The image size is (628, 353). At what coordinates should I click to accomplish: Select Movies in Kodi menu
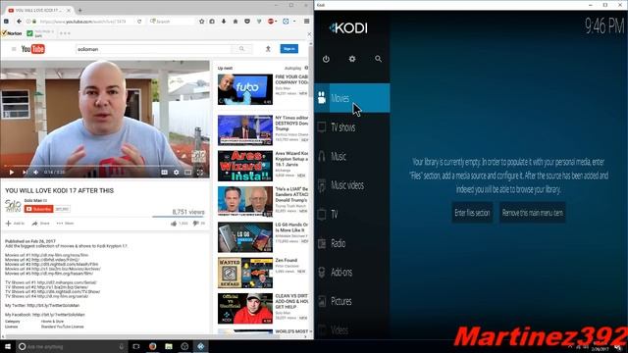click(x=352, y=98)
